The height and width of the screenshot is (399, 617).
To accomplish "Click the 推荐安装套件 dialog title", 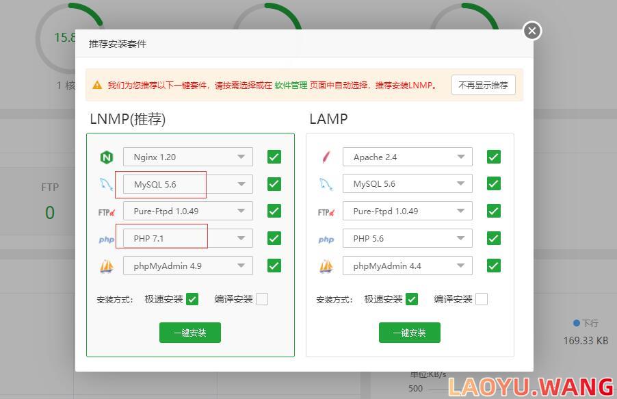I will (118, 44).
